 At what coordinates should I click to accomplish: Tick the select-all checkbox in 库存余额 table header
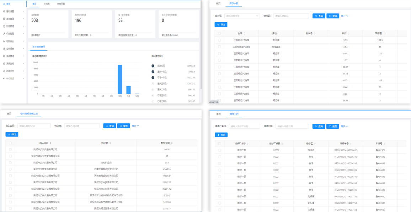pyautogui.click(x=219, y=33)
